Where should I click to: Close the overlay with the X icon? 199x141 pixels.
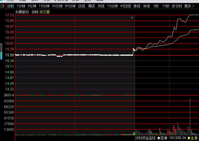[x=132, y=18]
